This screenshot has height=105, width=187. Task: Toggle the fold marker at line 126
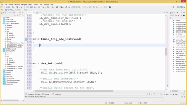(x=32, y=63)
